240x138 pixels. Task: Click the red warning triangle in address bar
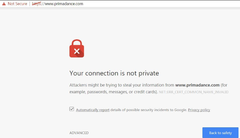point(4,4)
